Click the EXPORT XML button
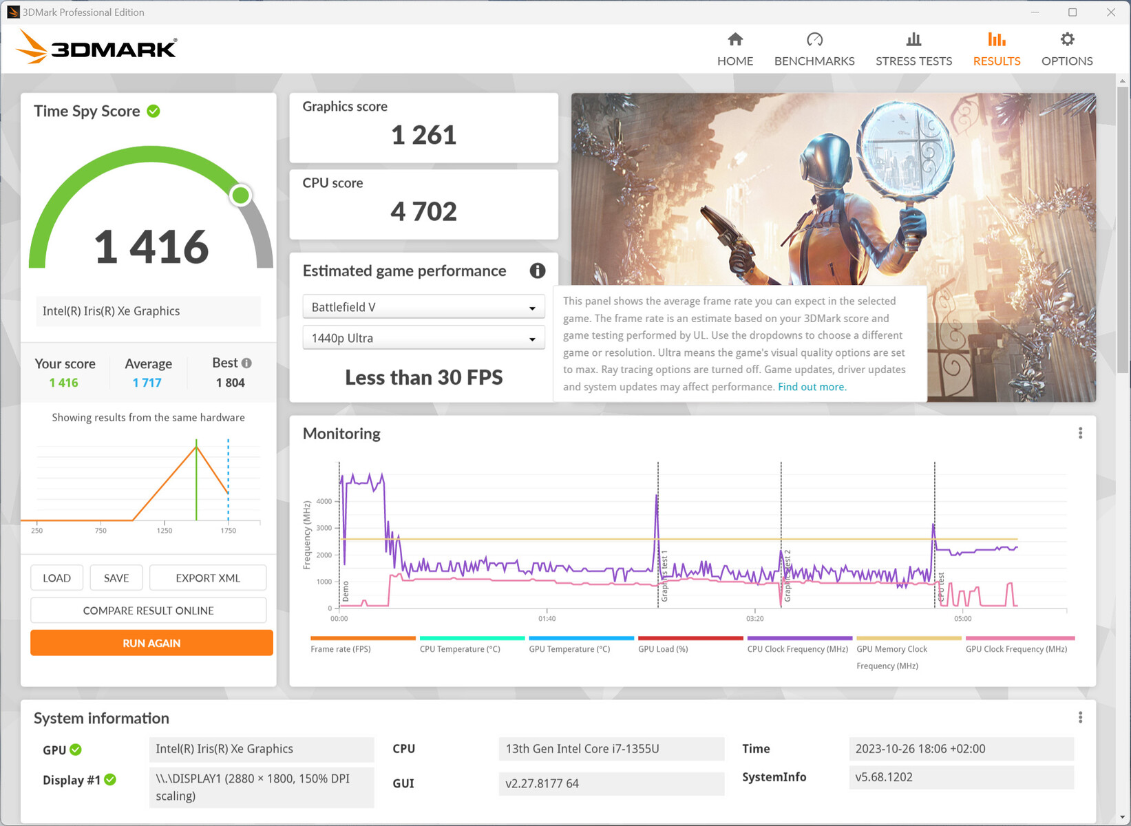Viewport: 1131px width, 826px height. pyautogui.click(x=208, y=578)
